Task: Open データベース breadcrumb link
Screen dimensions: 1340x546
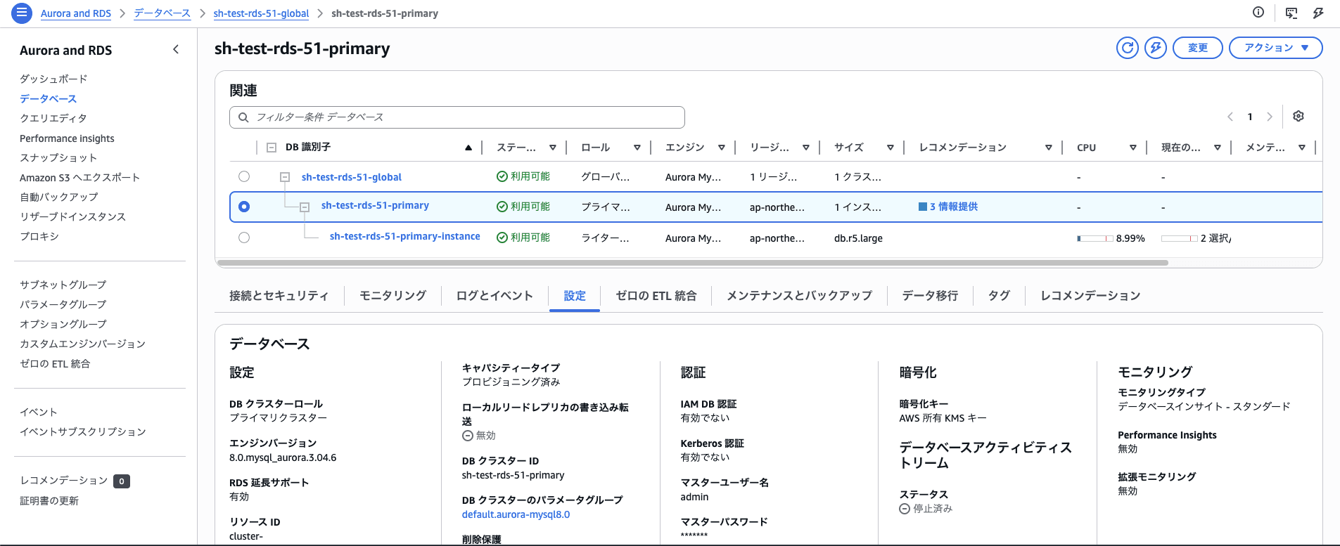Action: 162,13
